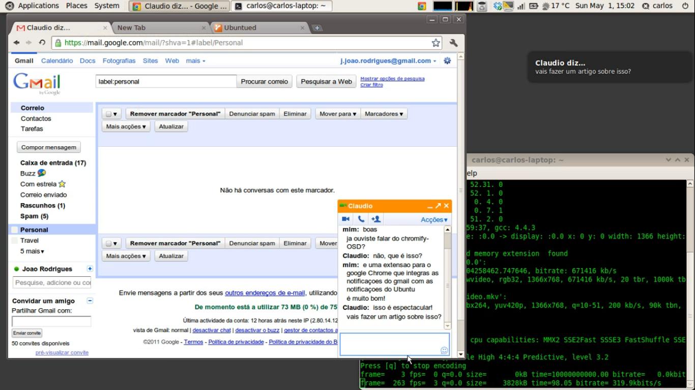Reload the Gmail page

(42, 43)
